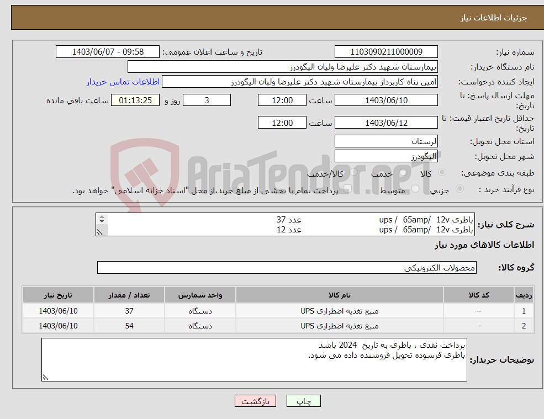Select the متوسط purchase type radio
This screenshot has width=544, height=419.
click(x=415, y=188)
